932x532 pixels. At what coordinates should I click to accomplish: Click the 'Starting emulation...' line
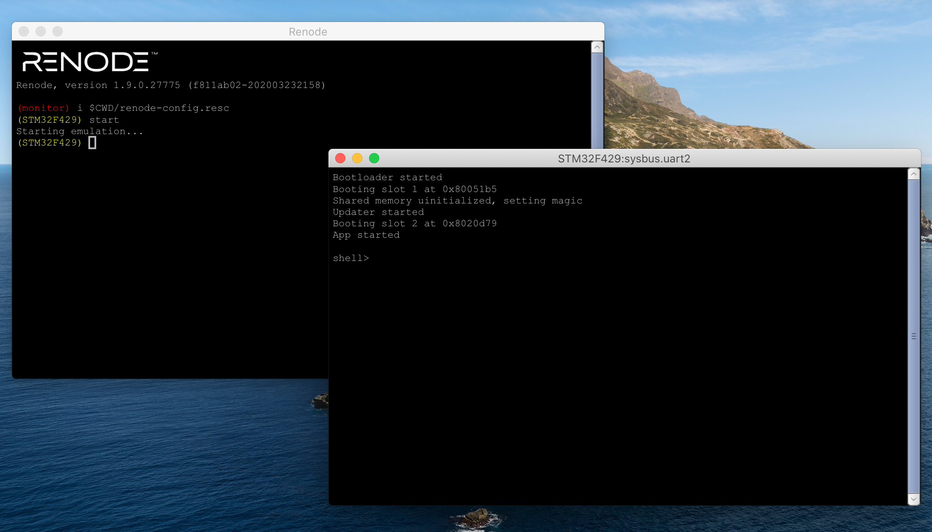click(x=80, y=132)
